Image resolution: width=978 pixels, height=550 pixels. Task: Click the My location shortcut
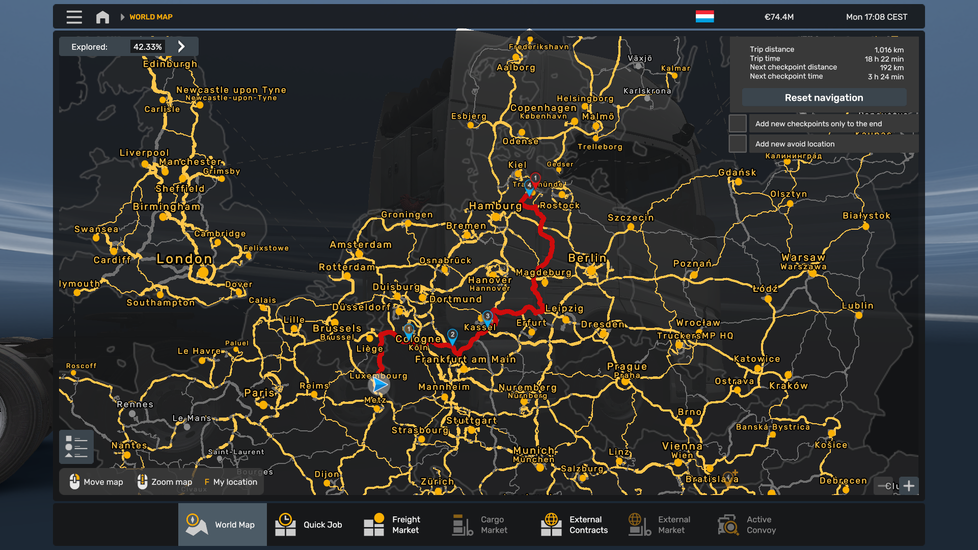click(x=231, y=482)
